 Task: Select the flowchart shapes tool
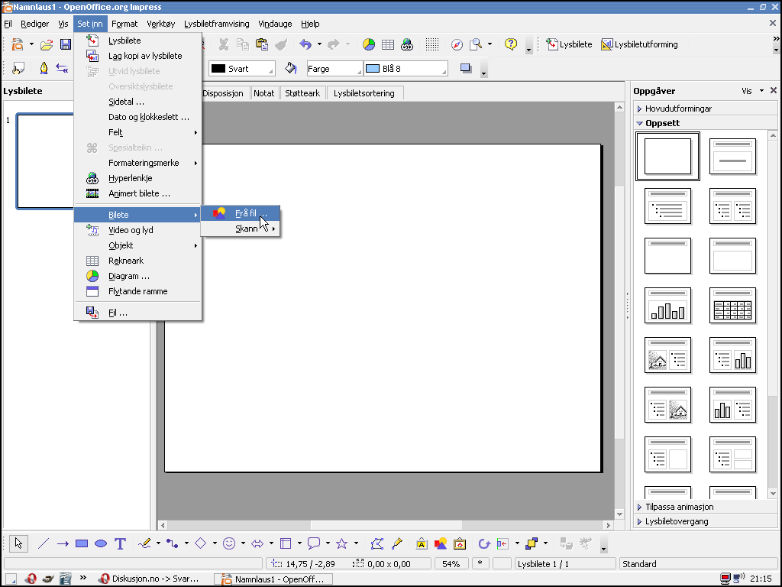click(x=286, y=543)
